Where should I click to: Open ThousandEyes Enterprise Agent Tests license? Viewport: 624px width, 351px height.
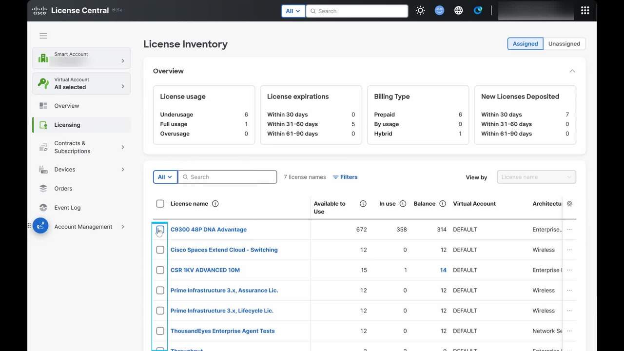pyautogui.click(x=223, y=331)
